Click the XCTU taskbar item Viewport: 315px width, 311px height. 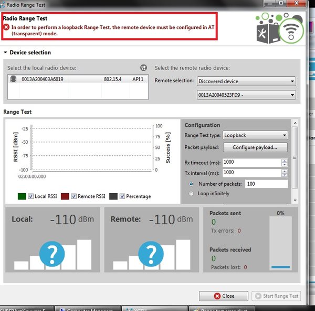click(154, 309)
